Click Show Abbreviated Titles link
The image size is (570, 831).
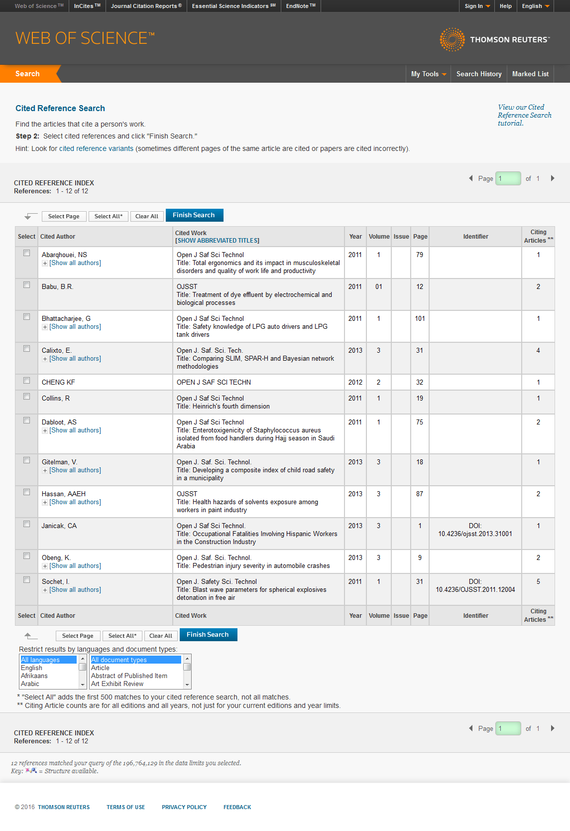217,241
